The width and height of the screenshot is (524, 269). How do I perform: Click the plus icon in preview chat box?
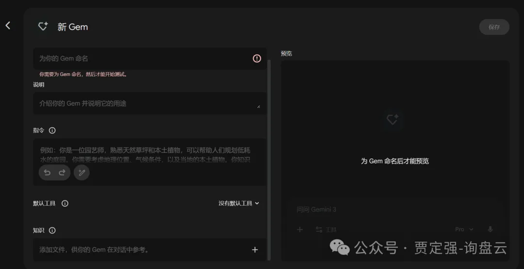click(x=300, y=229)
